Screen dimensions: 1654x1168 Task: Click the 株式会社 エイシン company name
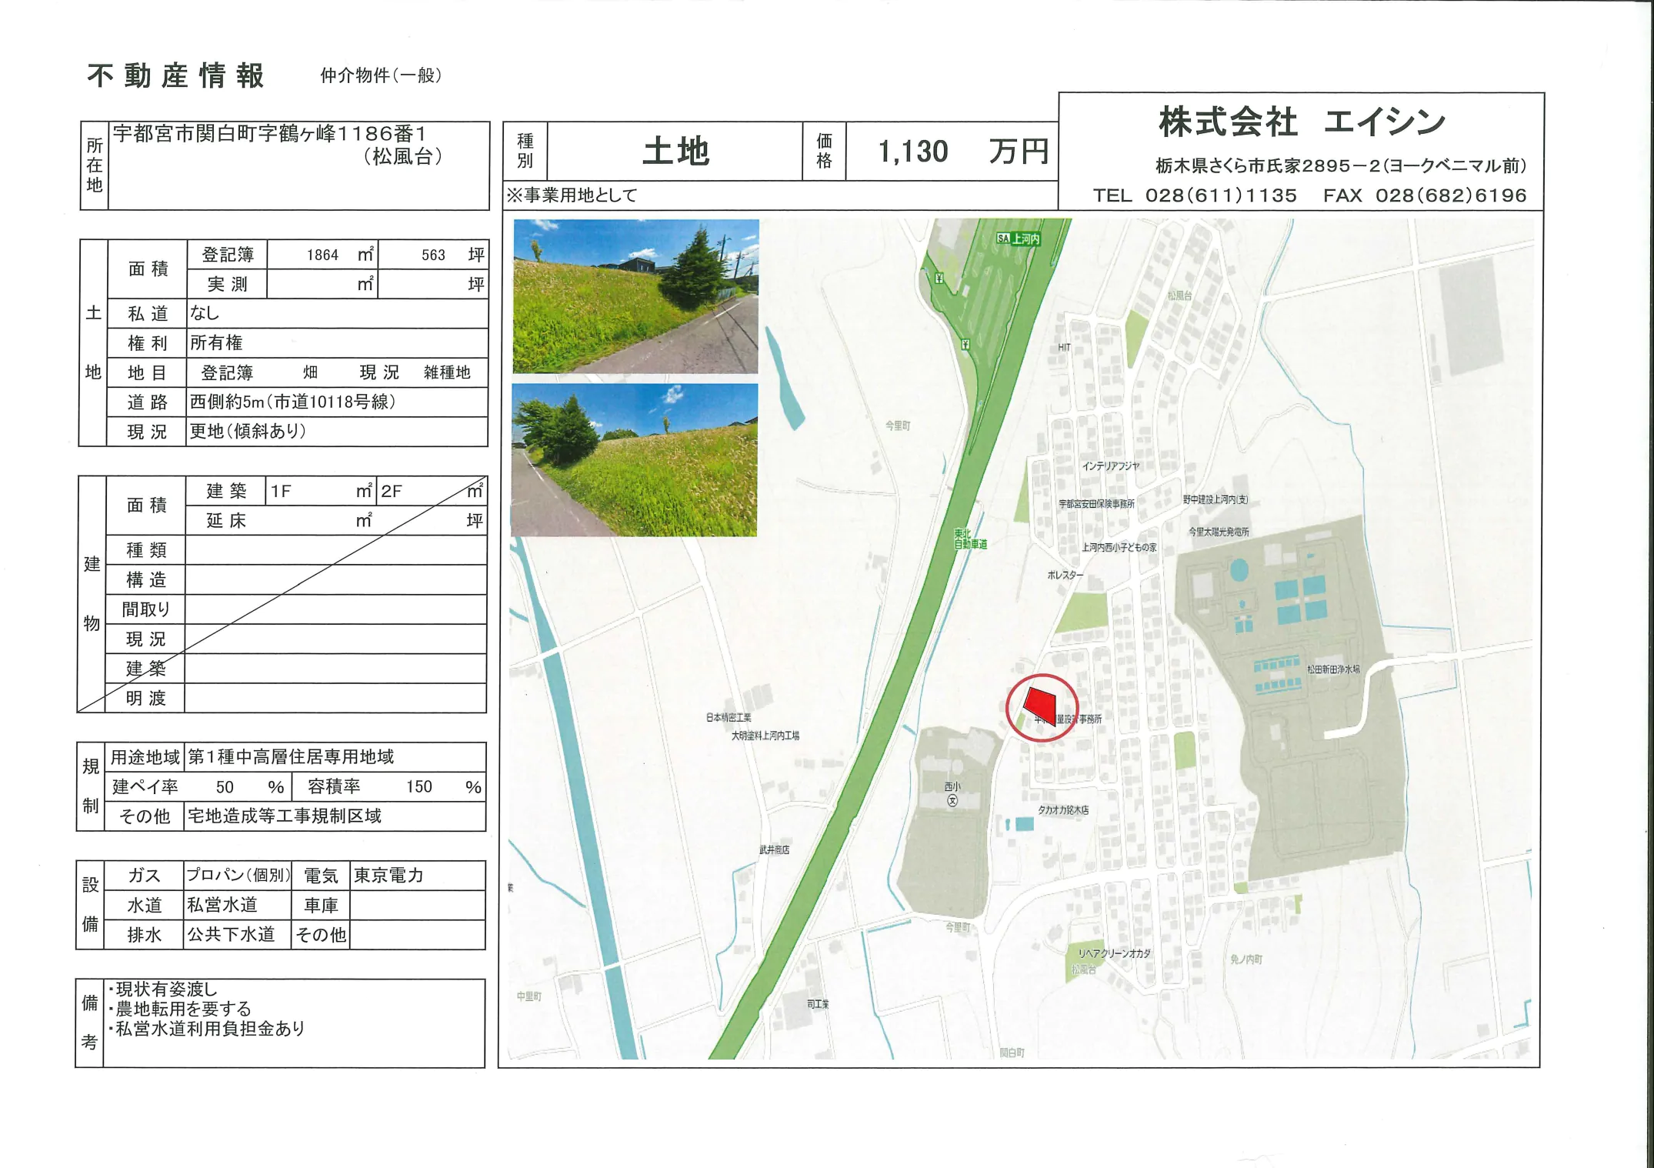(x=1302, y=123)
